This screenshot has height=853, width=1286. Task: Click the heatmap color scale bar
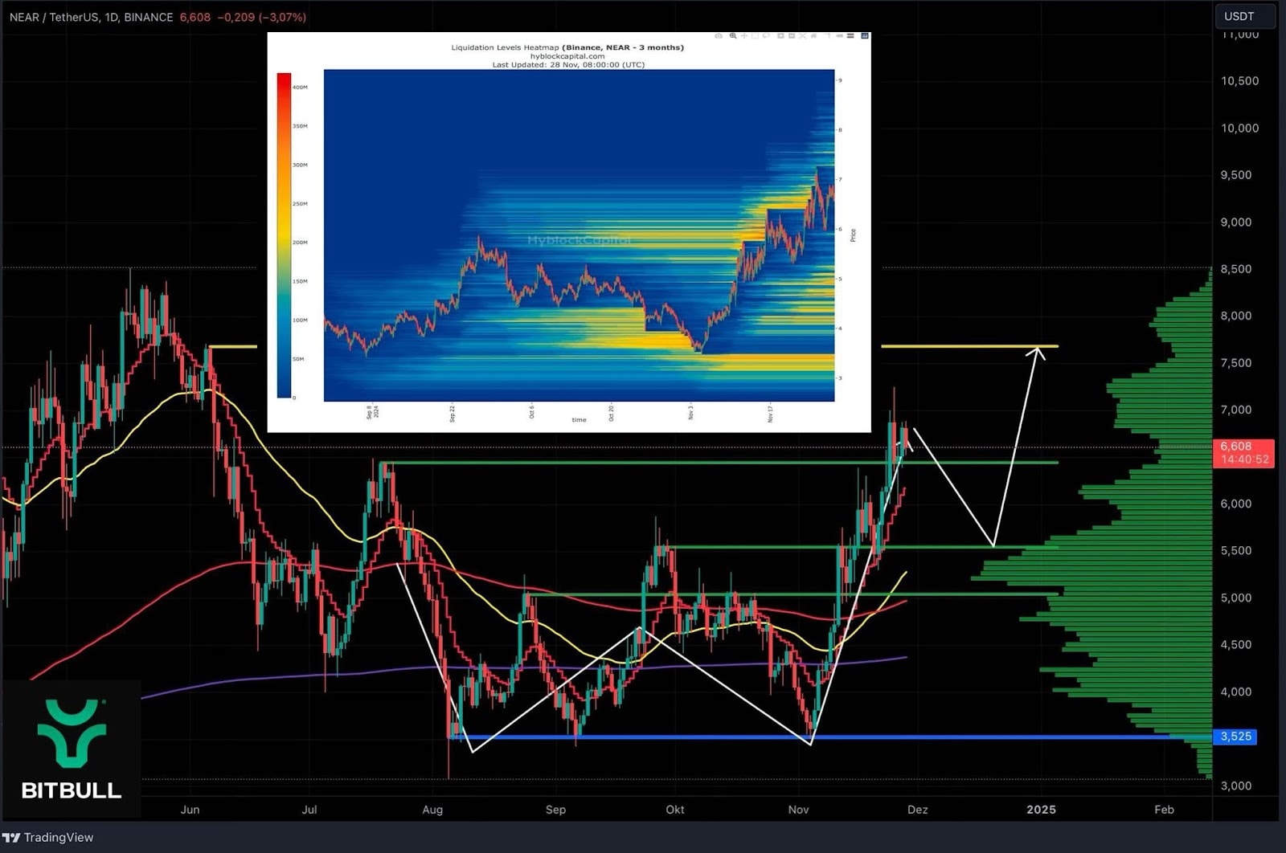coord(284,235)
